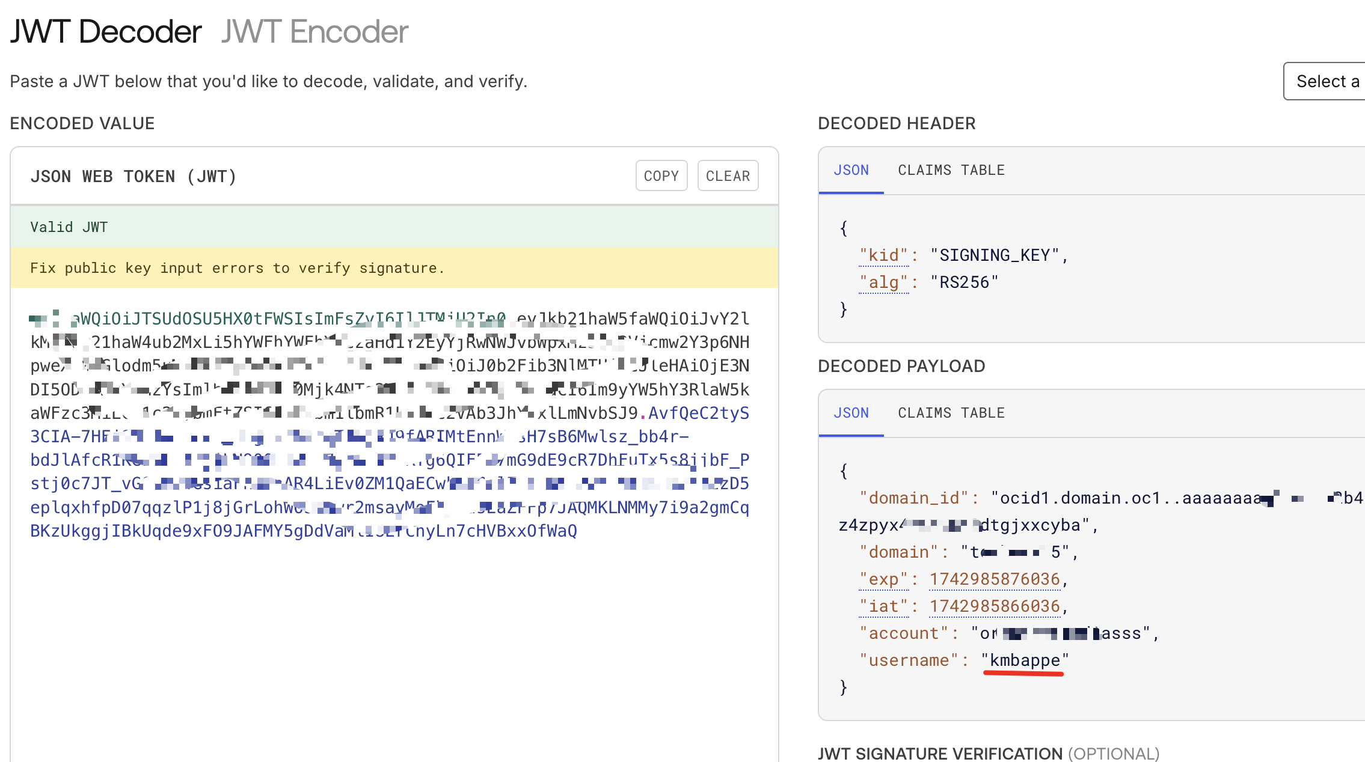Image resolution: width=1365 pixels, height=762 pixels.
Task: Click the underlined kmbappe username value
Action: [1025, 660]
